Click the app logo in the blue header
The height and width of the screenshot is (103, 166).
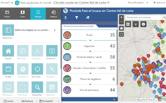[x=66, y=11]
